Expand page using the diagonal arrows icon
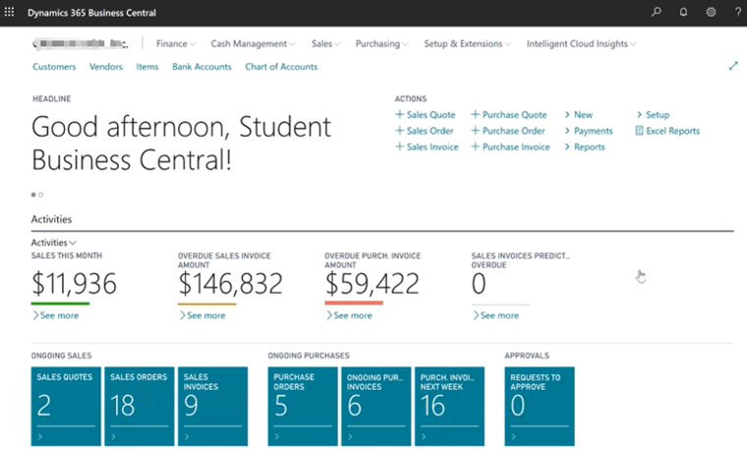Screen dimensions: 747x453 tap(732, 66)
